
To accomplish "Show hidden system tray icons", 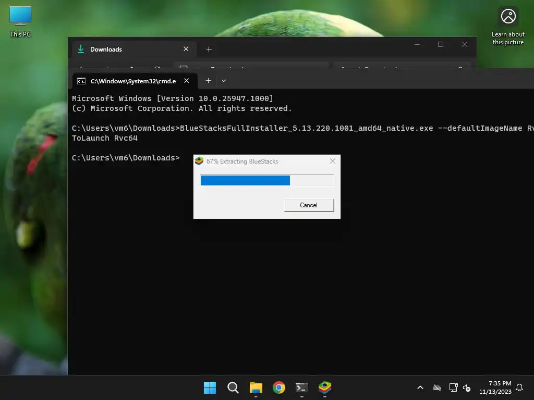I will 420,387.
